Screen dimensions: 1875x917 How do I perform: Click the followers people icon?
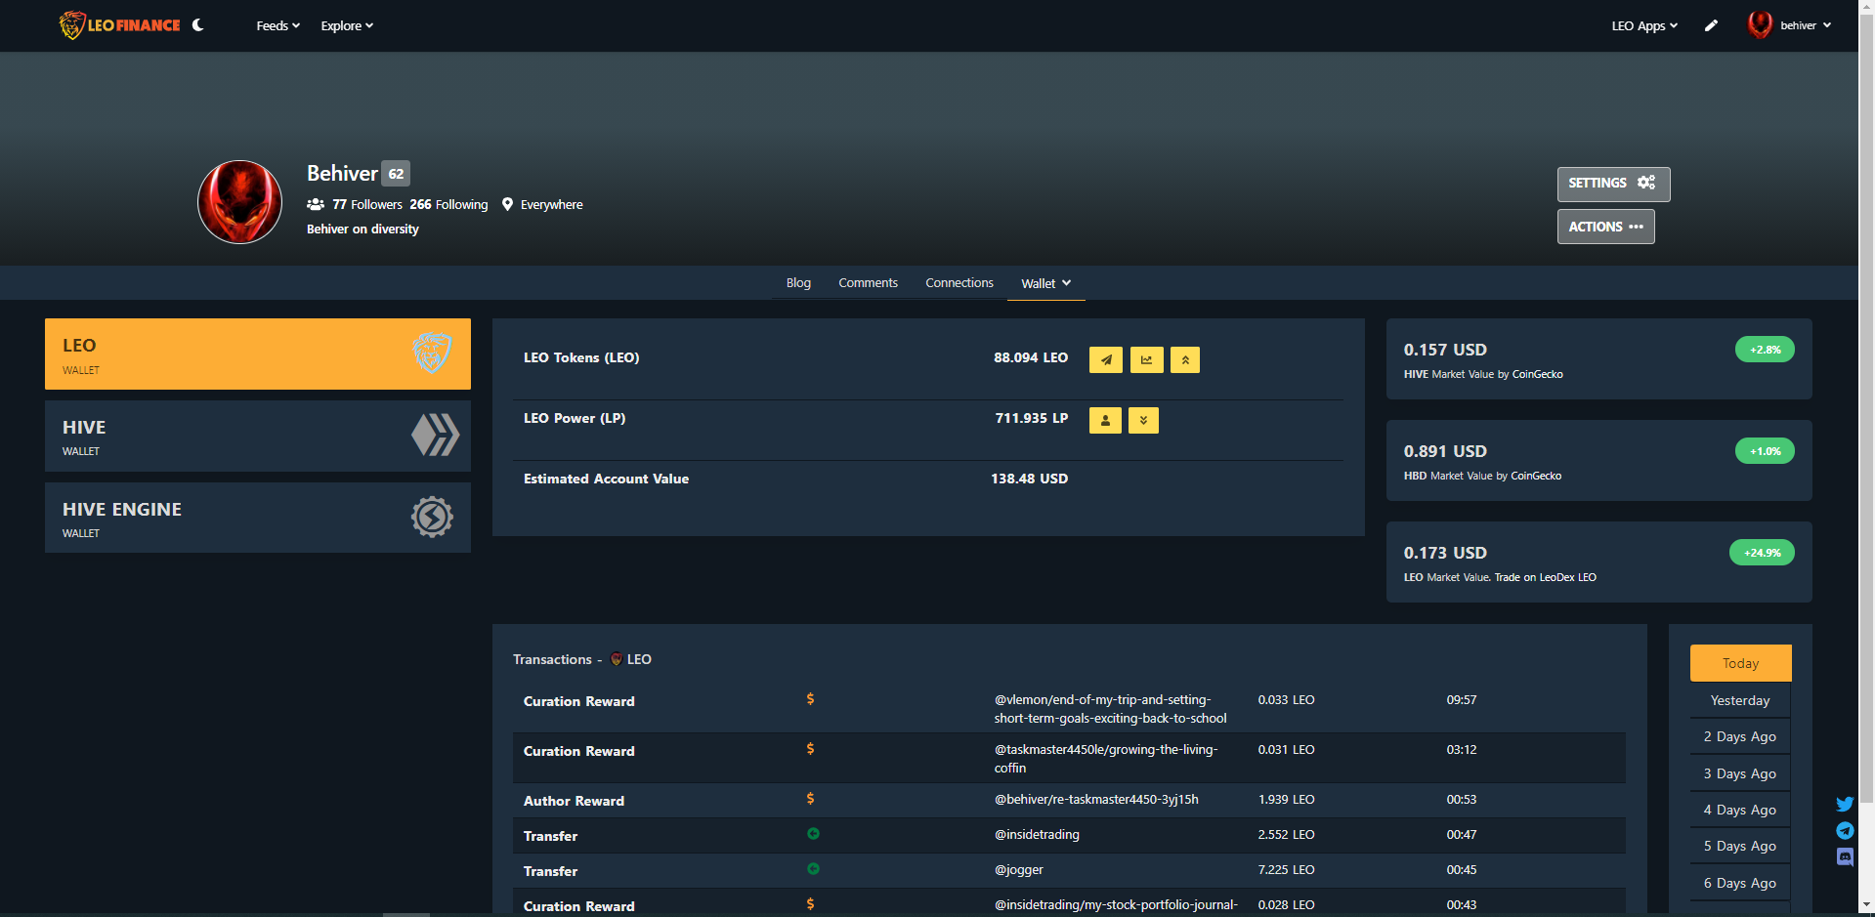point(316,204)
